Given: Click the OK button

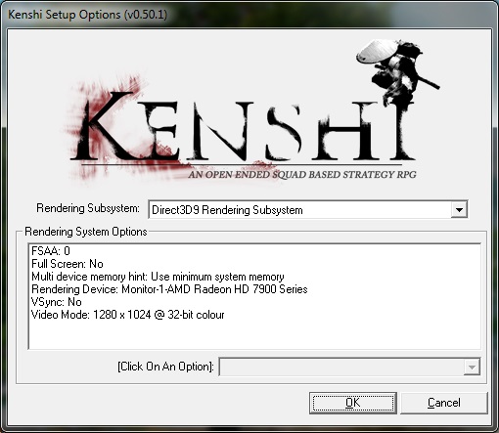Looking at the screenshot, I should [353, 403].
